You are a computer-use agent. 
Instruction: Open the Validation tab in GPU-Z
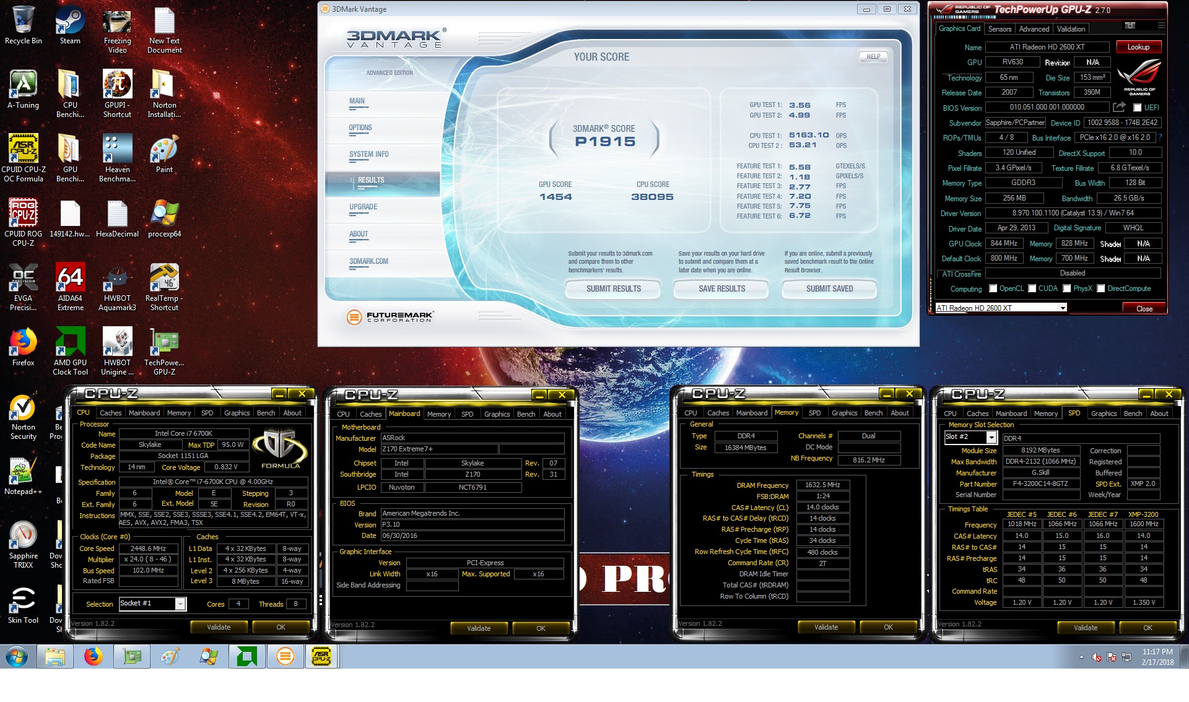pos(1071,28)
